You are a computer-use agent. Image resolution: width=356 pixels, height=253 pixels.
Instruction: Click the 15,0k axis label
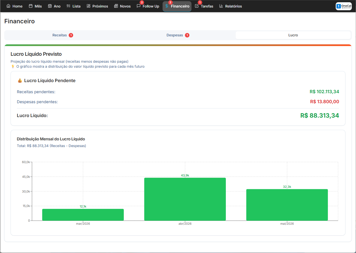click(x=26, y=206)
